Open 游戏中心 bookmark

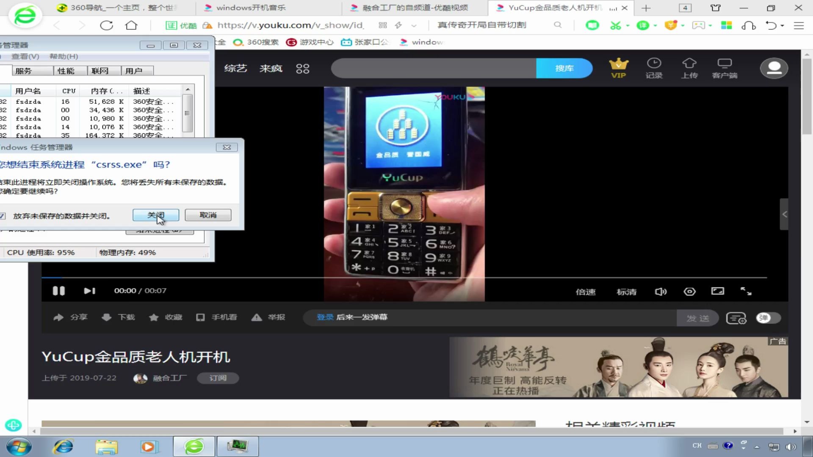[310, 42]
